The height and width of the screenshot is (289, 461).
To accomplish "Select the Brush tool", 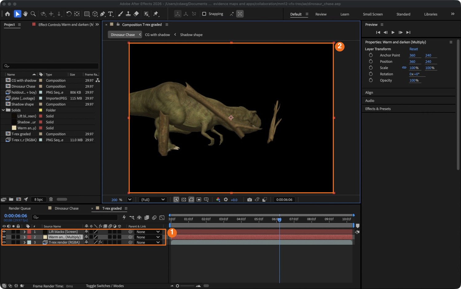I will tap(120, 14).
